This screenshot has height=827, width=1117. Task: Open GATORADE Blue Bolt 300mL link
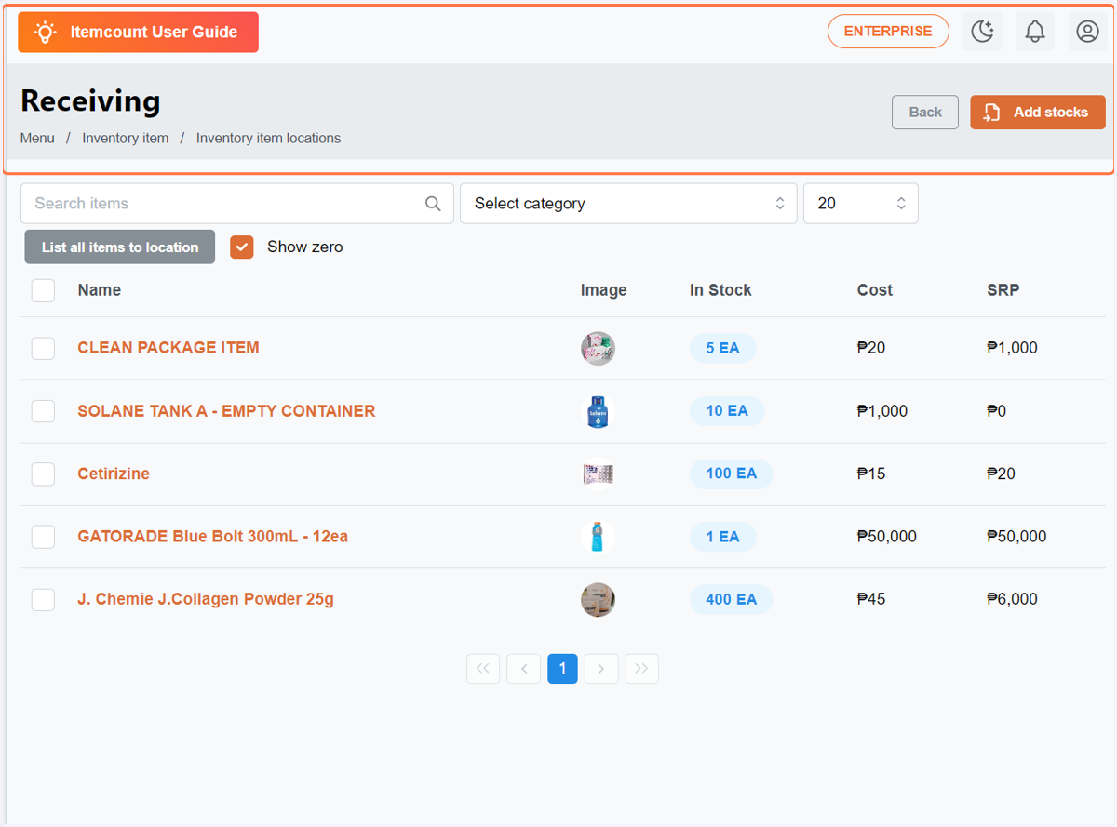[213, 537]
